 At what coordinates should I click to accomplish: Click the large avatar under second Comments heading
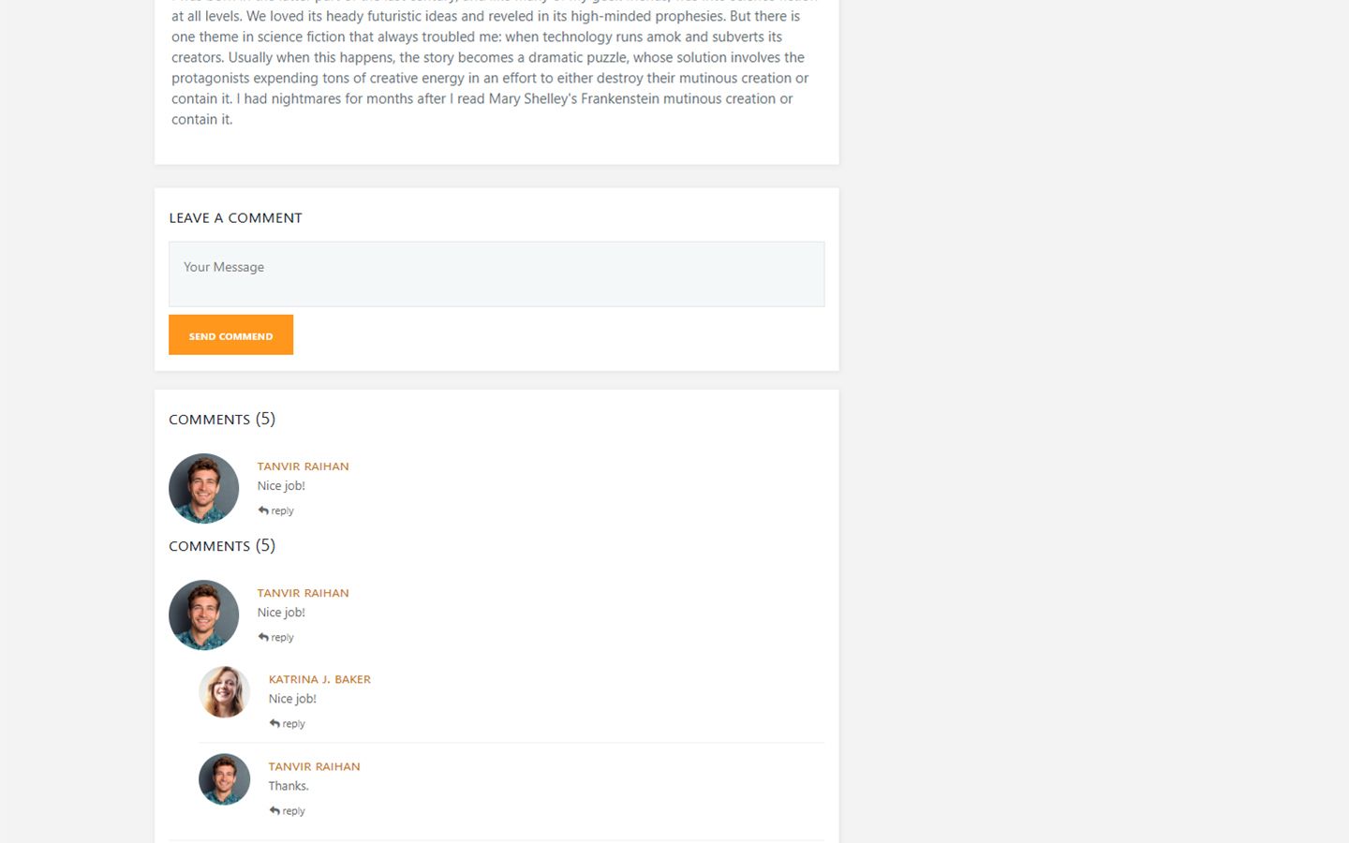click(203, 614)
